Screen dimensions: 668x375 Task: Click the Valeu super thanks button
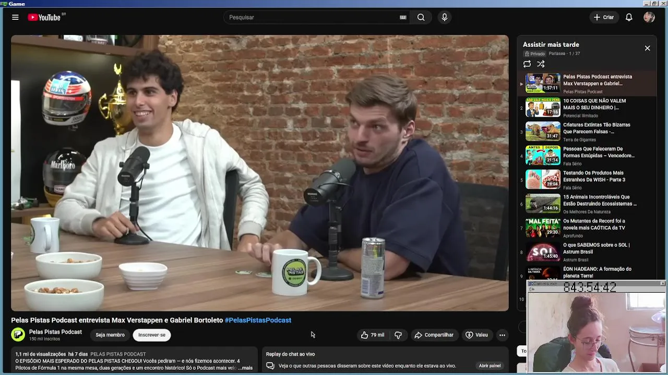476,335
